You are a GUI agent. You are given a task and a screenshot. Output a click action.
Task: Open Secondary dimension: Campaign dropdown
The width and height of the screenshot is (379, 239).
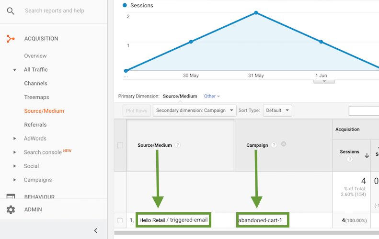[x=195, y=110]
